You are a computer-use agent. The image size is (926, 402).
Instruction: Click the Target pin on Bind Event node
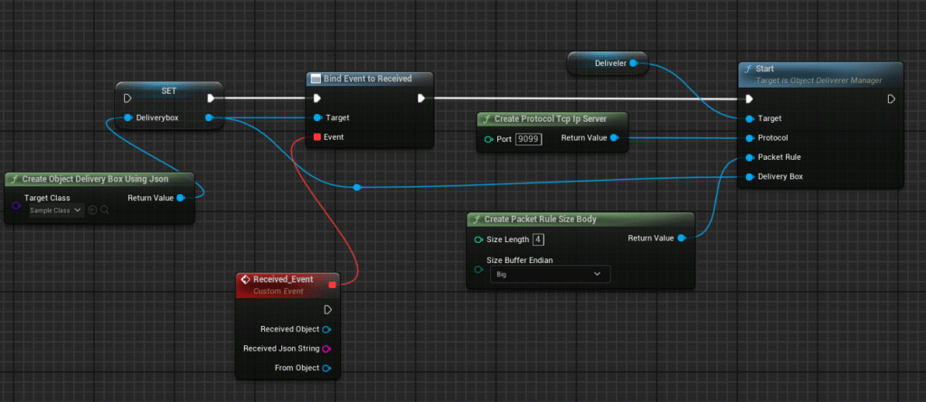[317, 117]
